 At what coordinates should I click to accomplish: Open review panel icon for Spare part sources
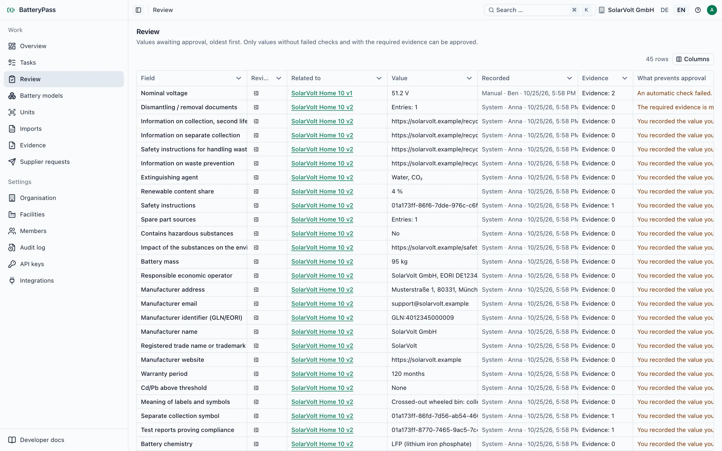(256, 219)
